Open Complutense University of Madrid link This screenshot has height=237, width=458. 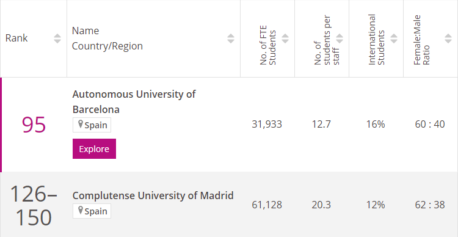[153, 195]
